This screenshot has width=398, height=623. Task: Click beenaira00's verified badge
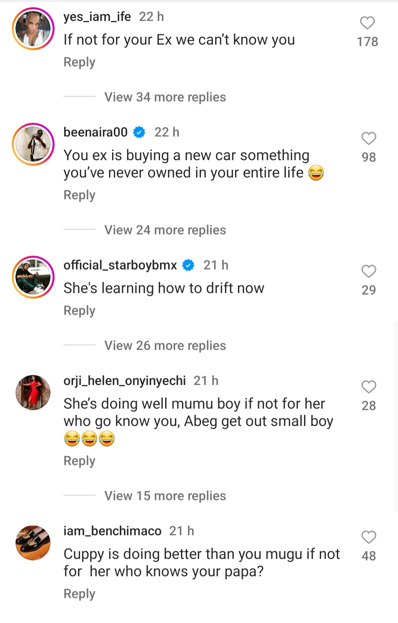point(139,132)
